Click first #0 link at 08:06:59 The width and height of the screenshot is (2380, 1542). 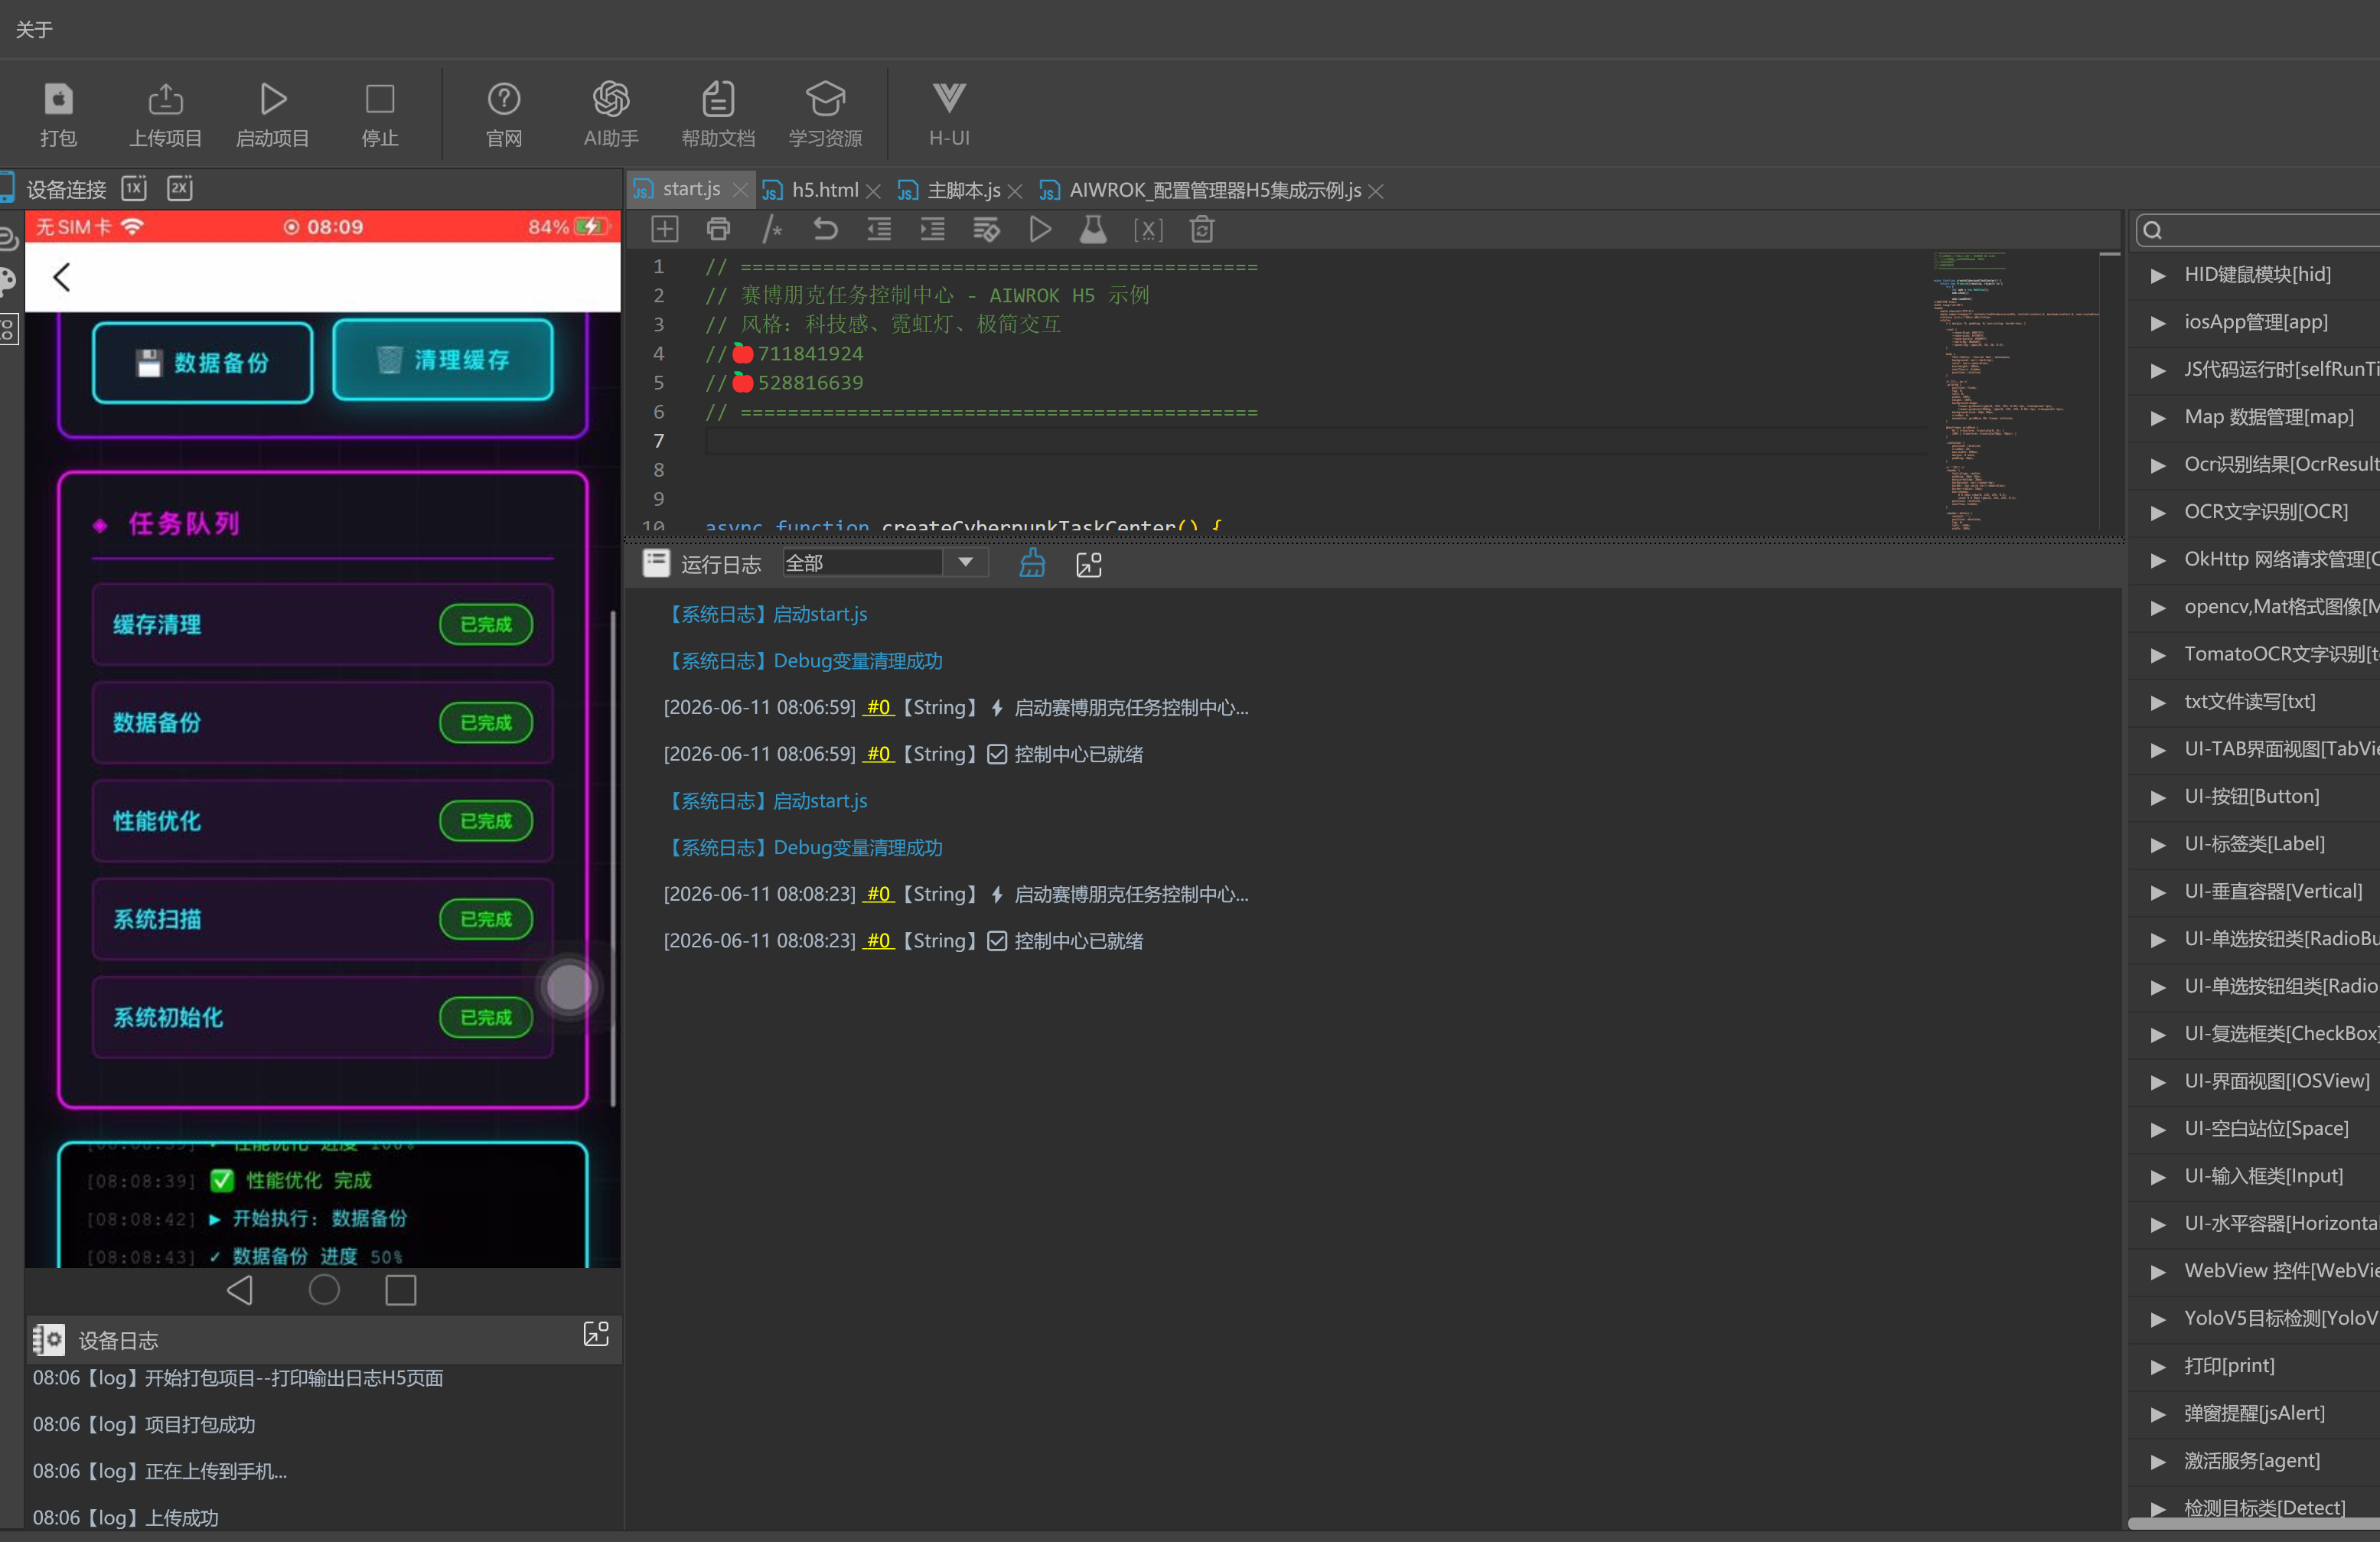tap(878, 708)
